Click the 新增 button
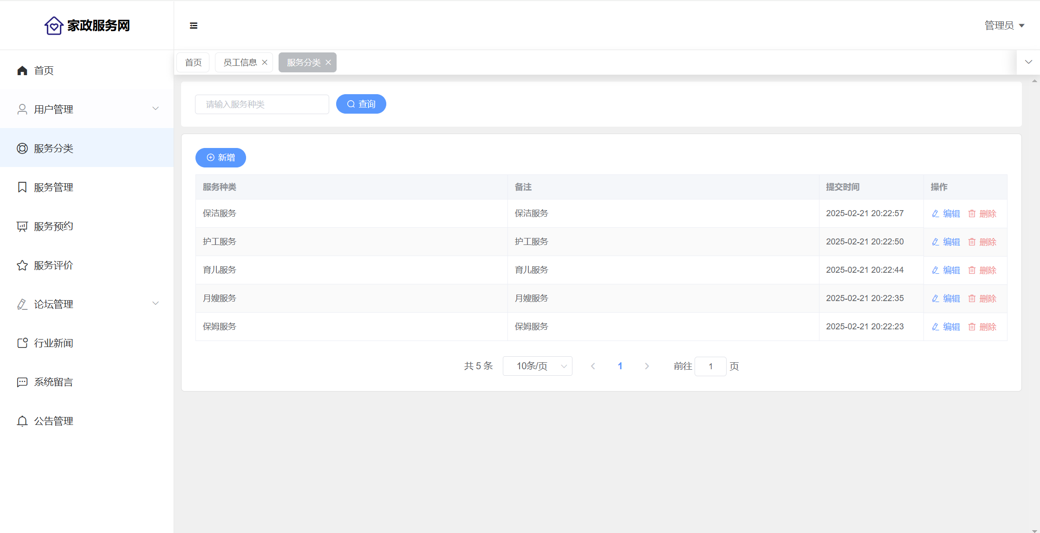 tap(221, 158)
